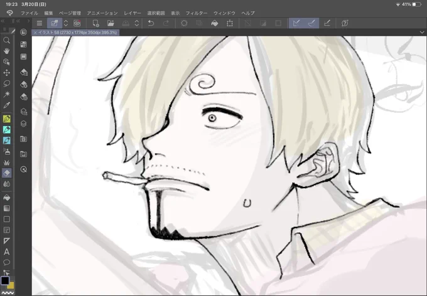Click the Scale/Rotate transform icon
This screenshot has height=296, width=427.
[x=230, y=23]
